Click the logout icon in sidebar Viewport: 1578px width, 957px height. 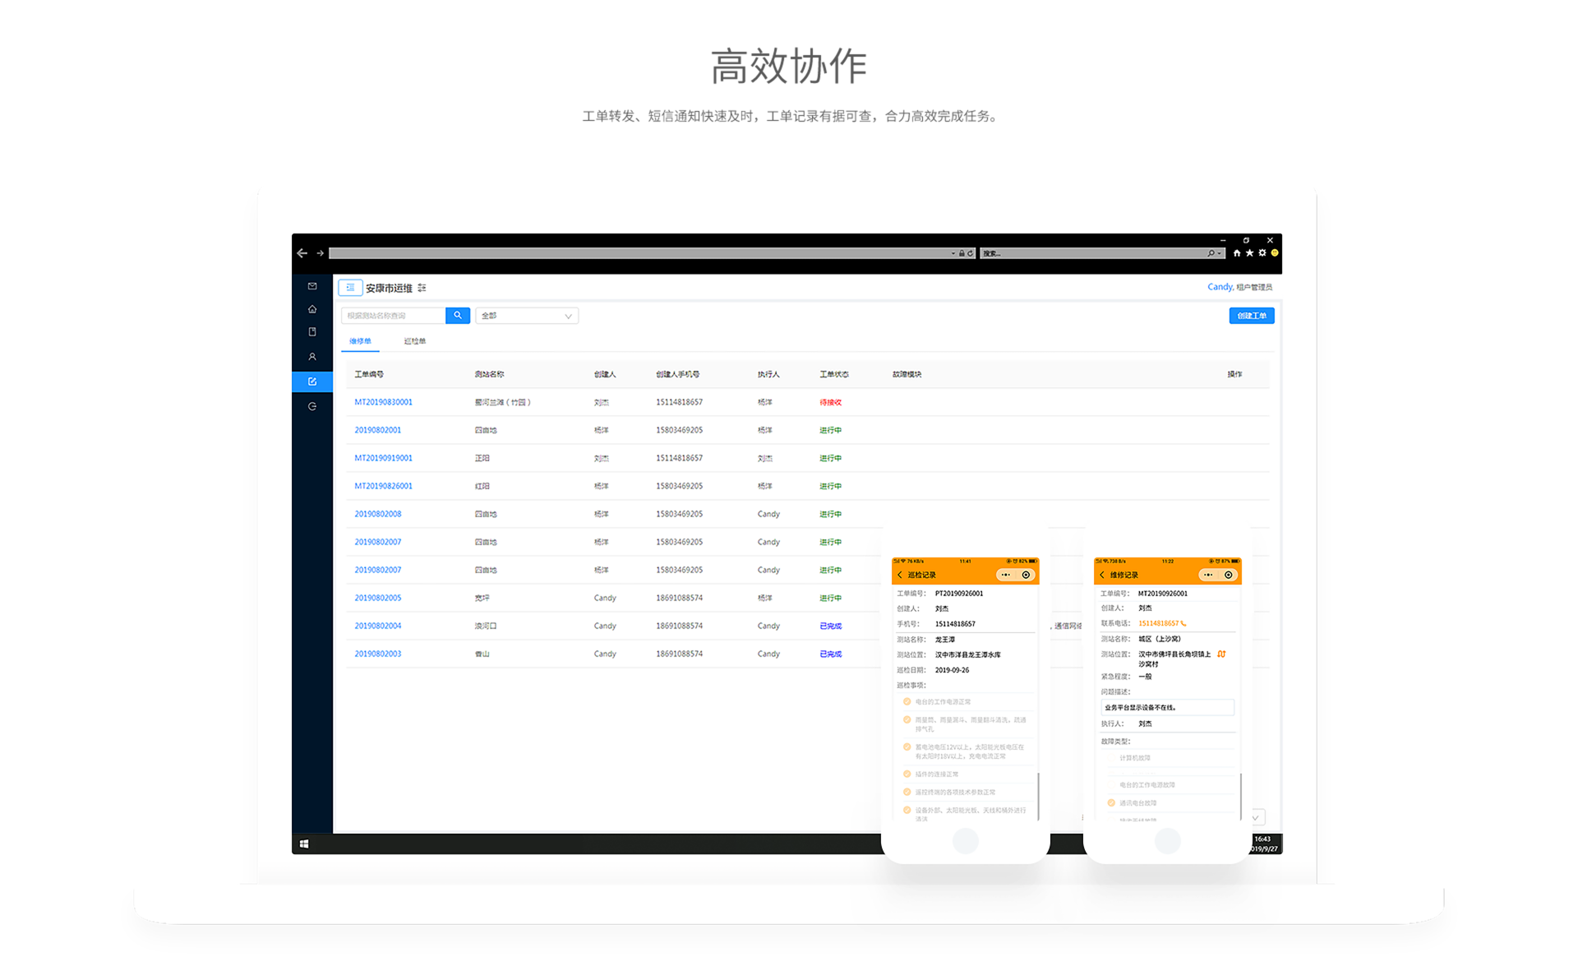tap(312, 406)
